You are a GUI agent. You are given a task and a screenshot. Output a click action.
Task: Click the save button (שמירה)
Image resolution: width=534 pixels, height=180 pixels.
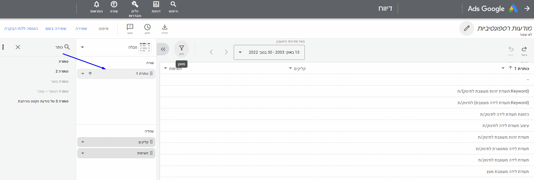(x=81, y=28)
